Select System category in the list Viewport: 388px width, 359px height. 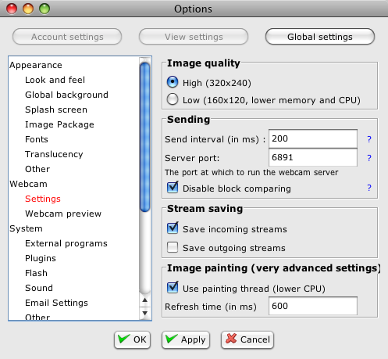pyautogui.click(x=26, y=228)
